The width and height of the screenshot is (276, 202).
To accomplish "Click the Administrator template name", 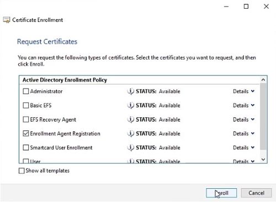I will pyautogui.click(x=46, y=91).
